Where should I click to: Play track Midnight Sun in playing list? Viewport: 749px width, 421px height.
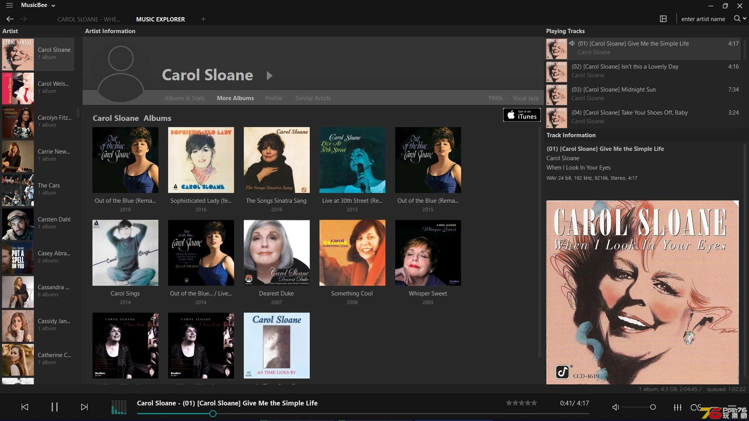pos(643,94)
